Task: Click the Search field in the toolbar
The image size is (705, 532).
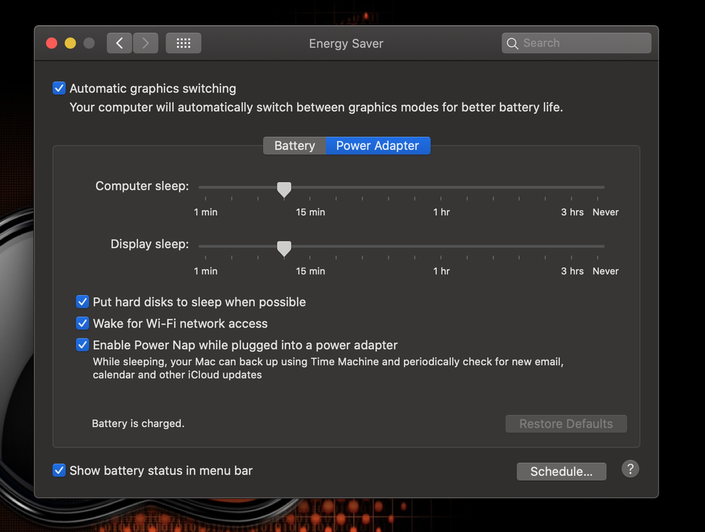Action: [576, 43]
